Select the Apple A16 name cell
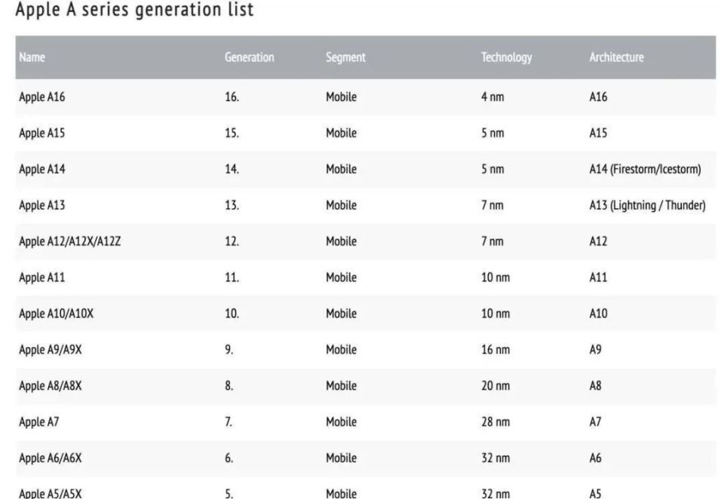Viewport: 724px width, 499px height. pyautogui.click(x=42, y=97)
